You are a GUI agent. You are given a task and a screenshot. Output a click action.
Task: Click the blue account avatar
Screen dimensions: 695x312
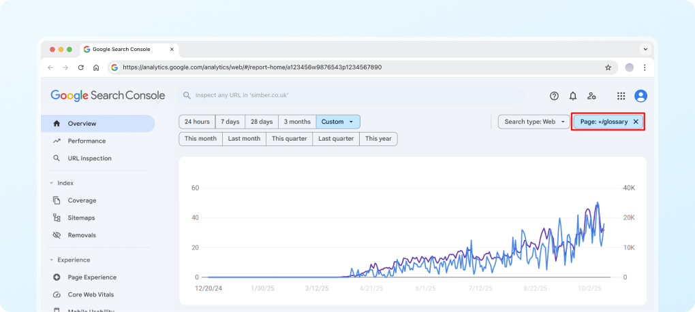tap(640, 96)
